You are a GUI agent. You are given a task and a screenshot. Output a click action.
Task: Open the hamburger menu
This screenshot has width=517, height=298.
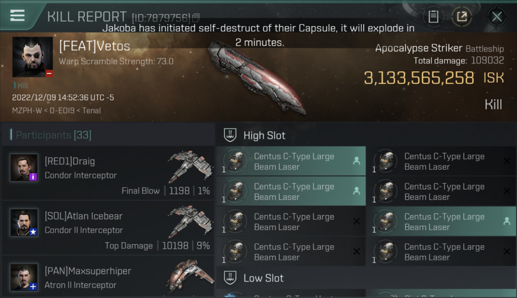[x=17, y=15]
